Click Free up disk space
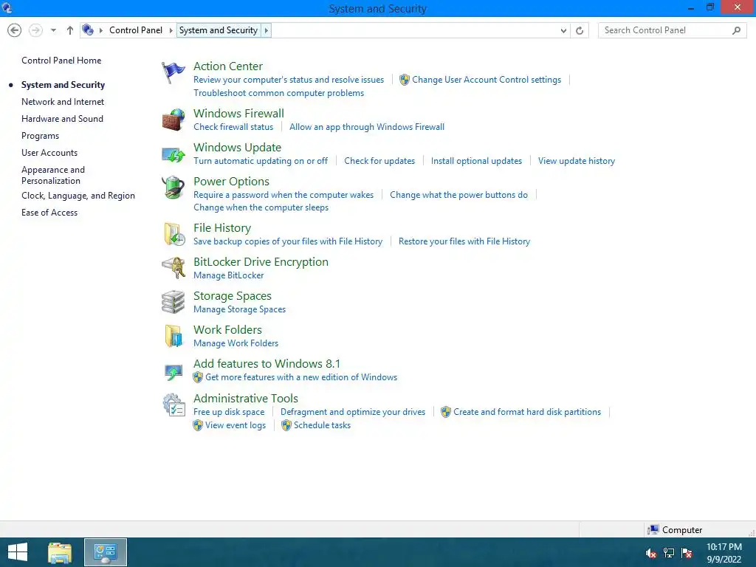The height and width of the screenshot is (567, 756). pos(229,412)
